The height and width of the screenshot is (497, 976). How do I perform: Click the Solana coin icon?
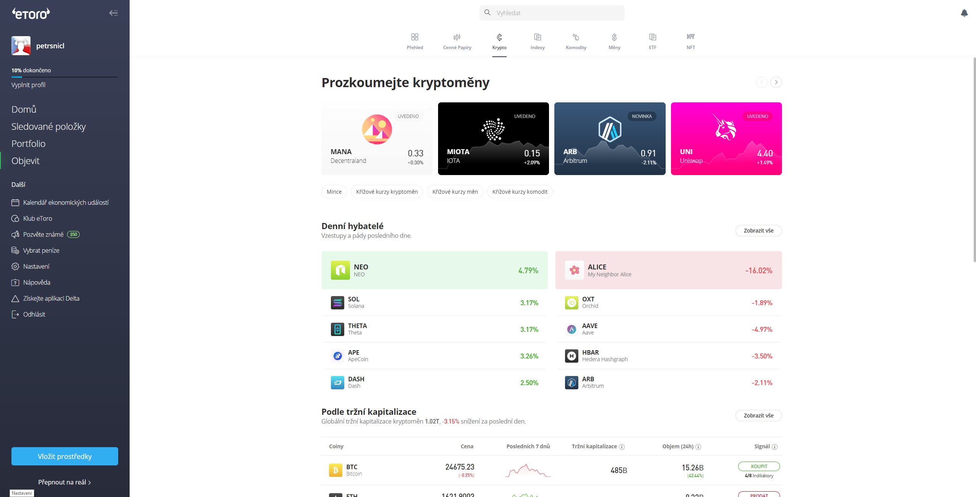click(337, 303)
